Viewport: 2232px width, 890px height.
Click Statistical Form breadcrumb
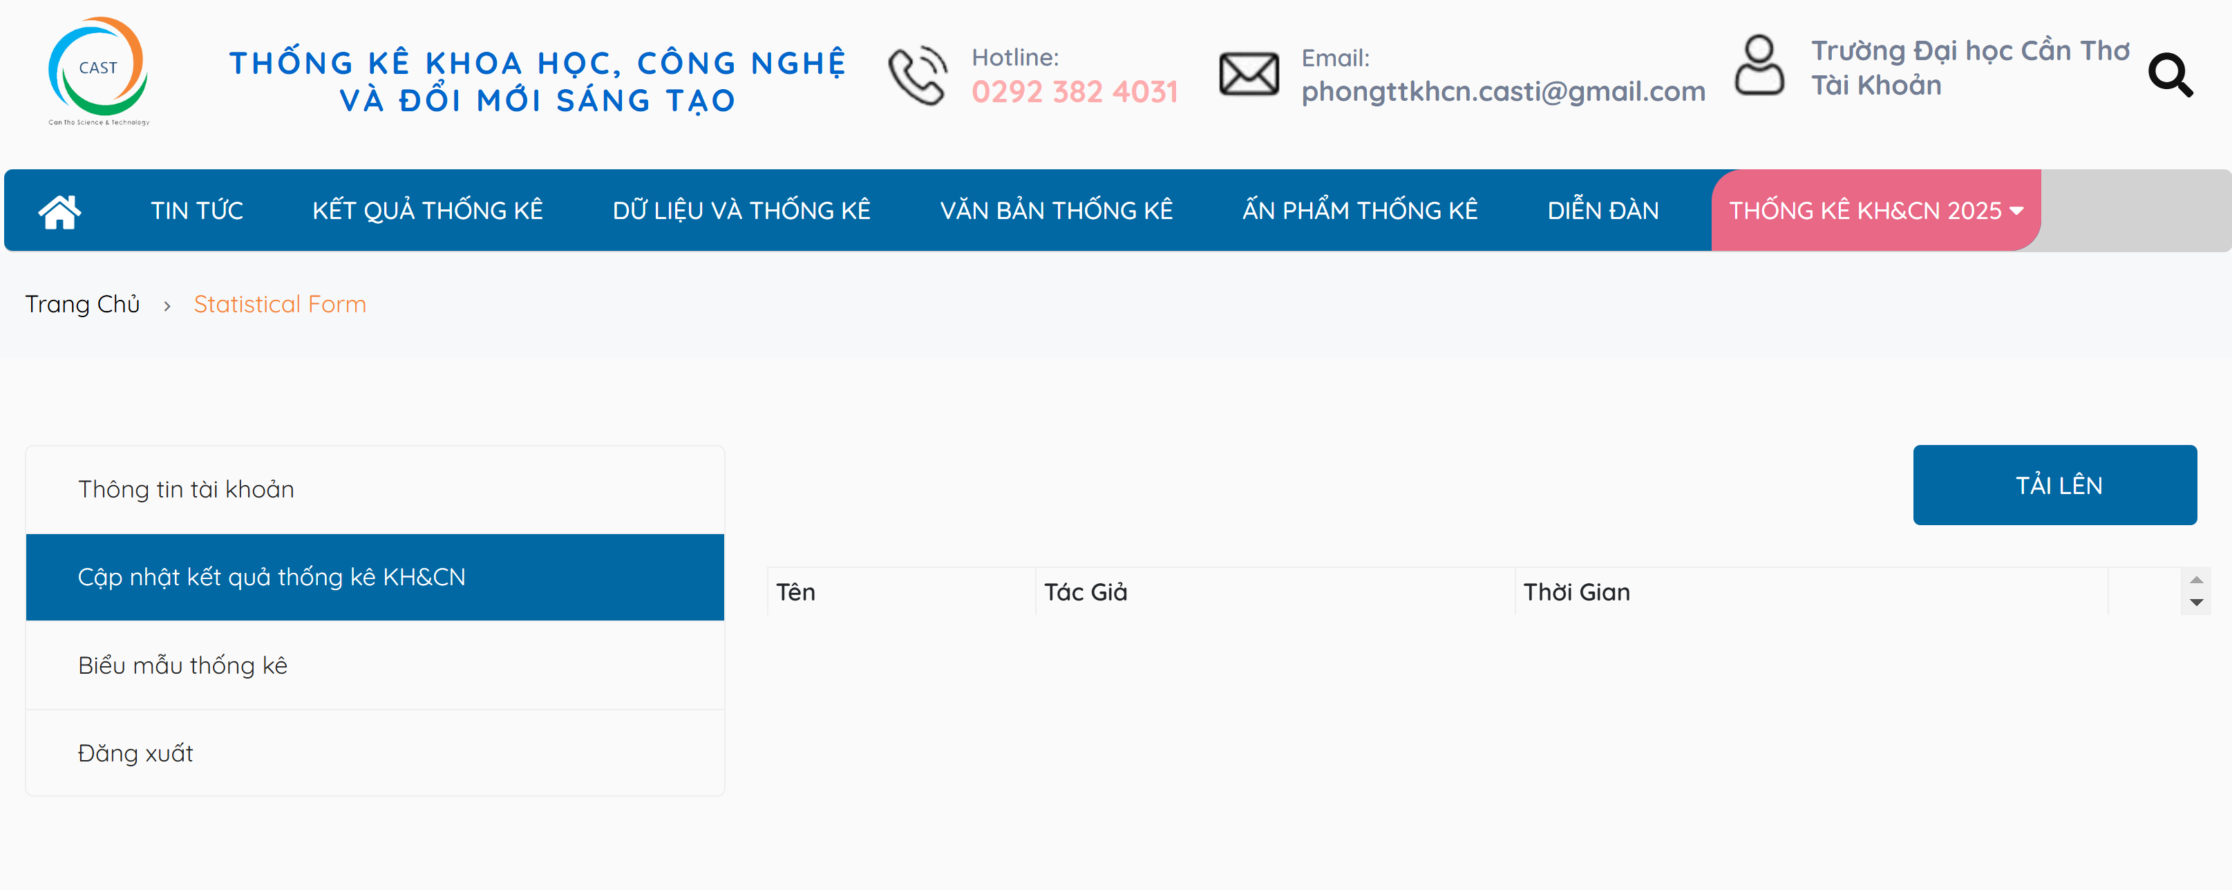[x=280, y=304]
